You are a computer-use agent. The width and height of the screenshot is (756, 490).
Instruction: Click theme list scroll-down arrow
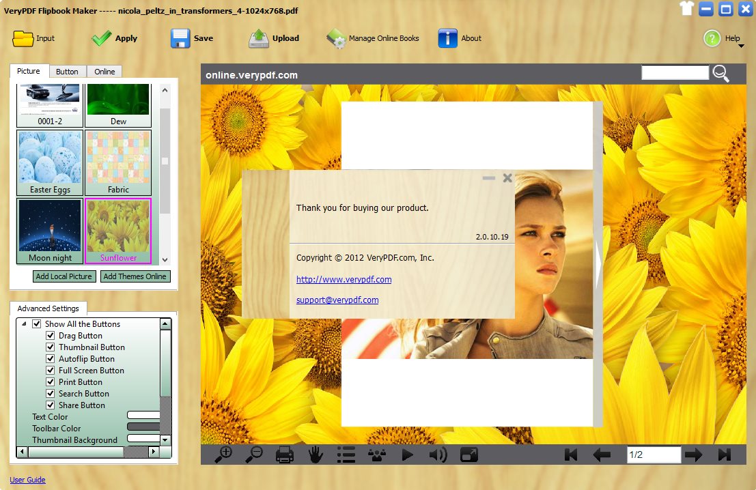coord(165,260)
